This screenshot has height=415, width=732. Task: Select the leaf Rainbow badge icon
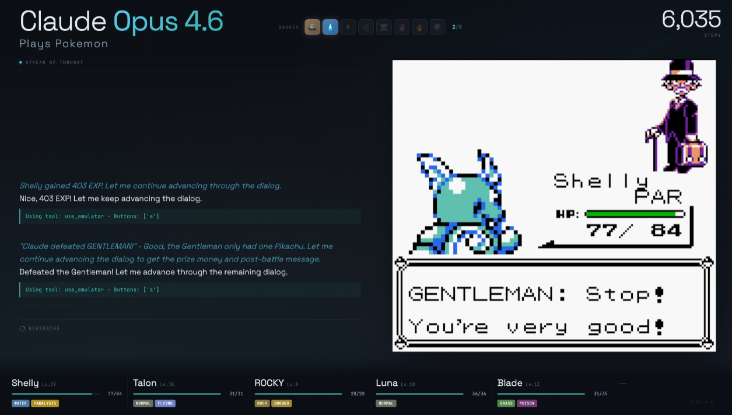366,27
